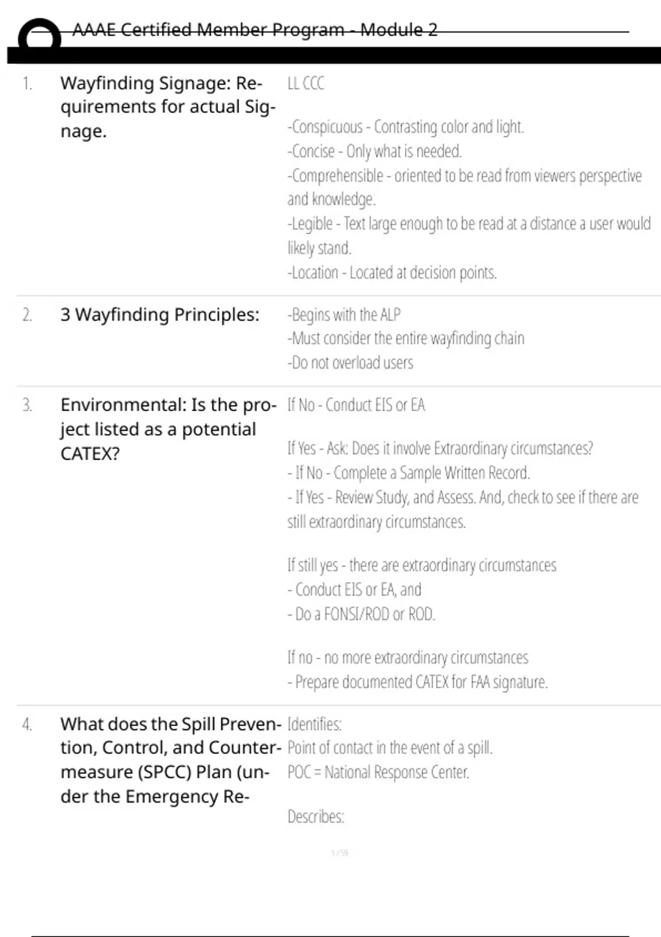The height and width of the screenshot is (937, 661).
Task: Click the 'Describes:' text
Action: pyautogui.click(x=316, y=816)
